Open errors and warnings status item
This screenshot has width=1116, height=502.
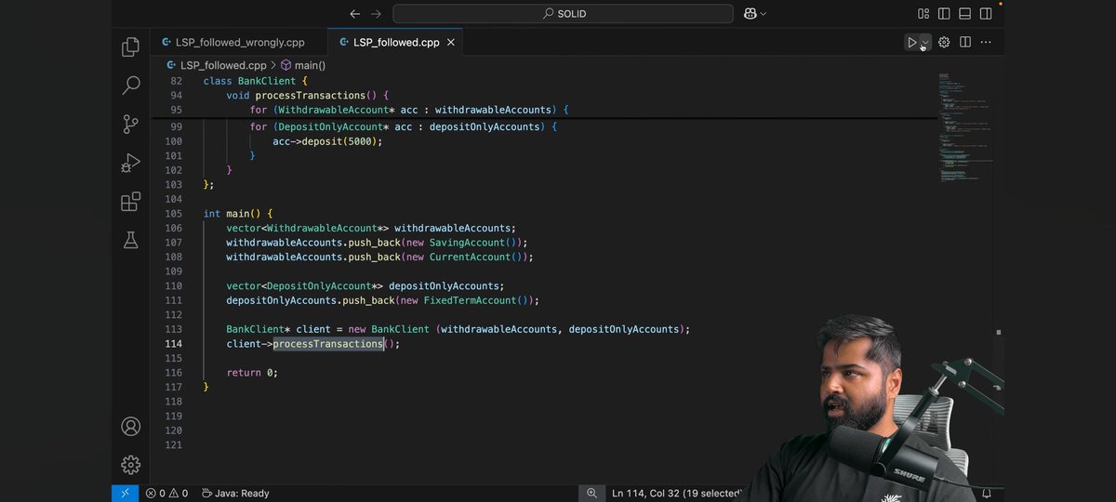point(166,494)
